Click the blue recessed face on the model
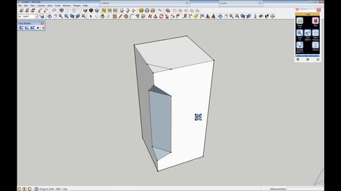The width and height of the screenshot is (341, 191). pyautogui.click(x=160, y=121)
